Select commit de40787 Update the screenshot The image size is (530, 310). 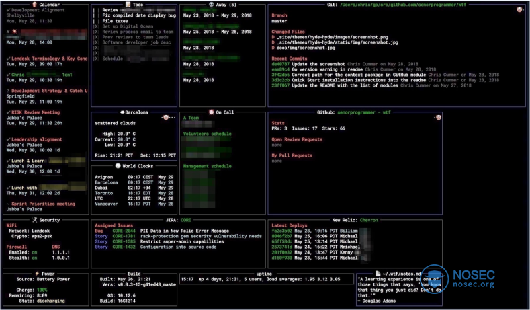(345, 64)
